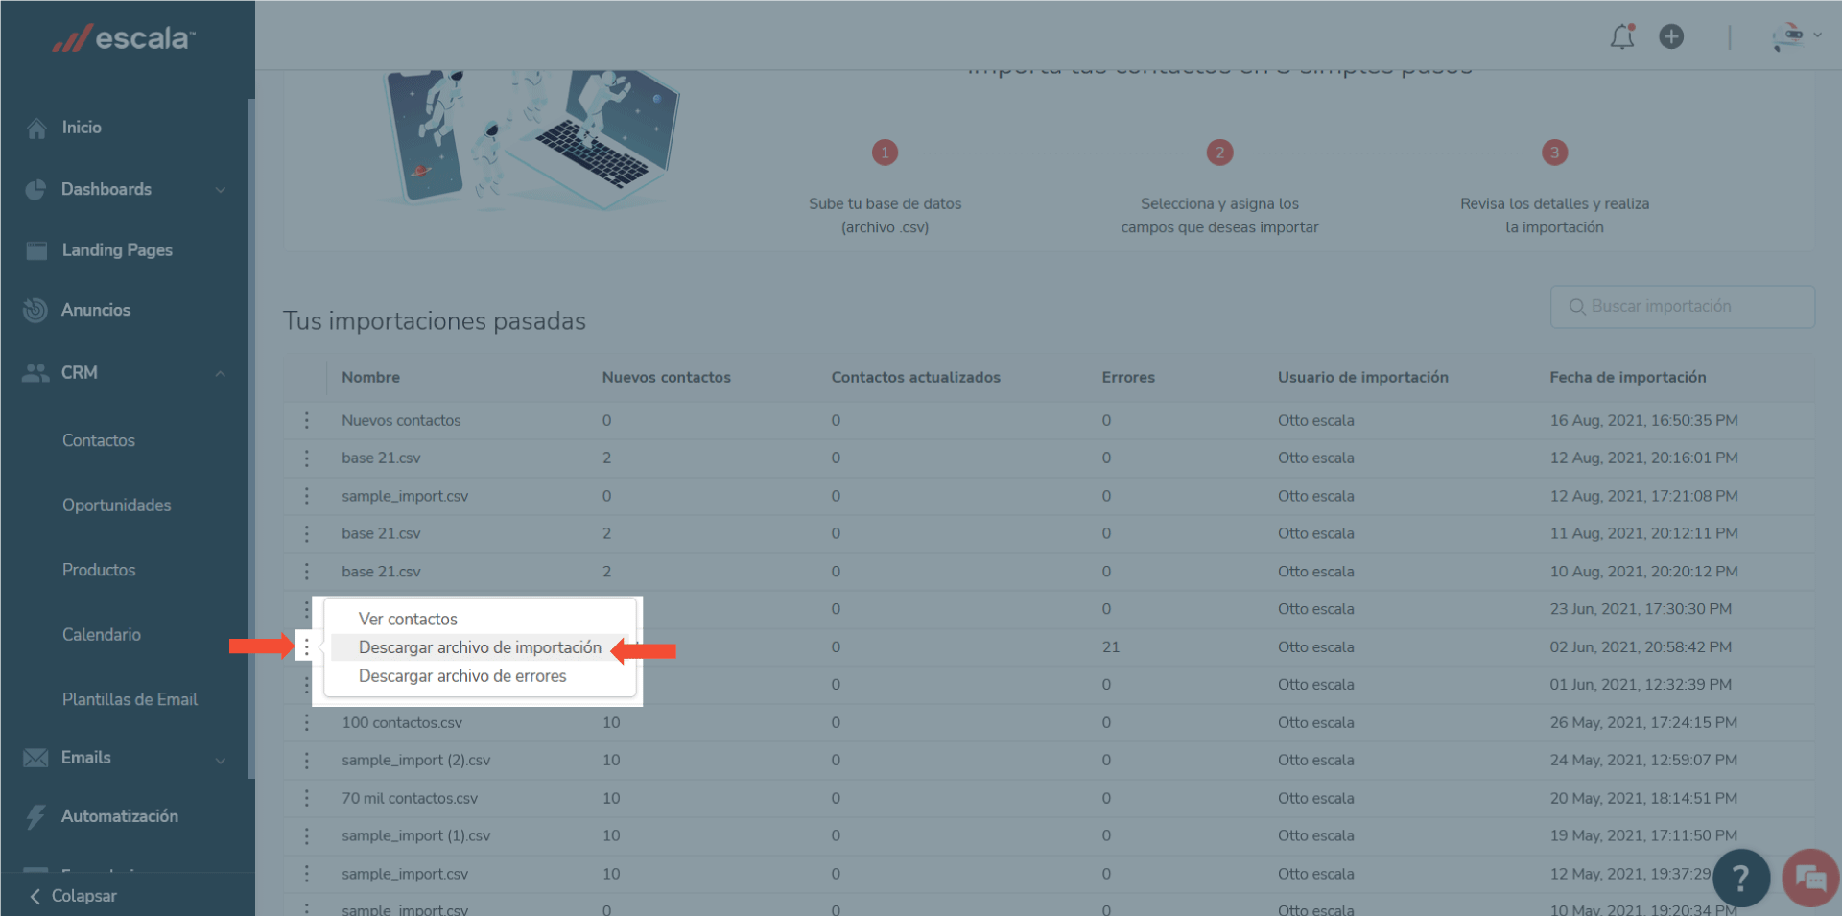Click the Automatización lightning icon
This screenshot has height=916, width=1842.
(x=35, y=816)
